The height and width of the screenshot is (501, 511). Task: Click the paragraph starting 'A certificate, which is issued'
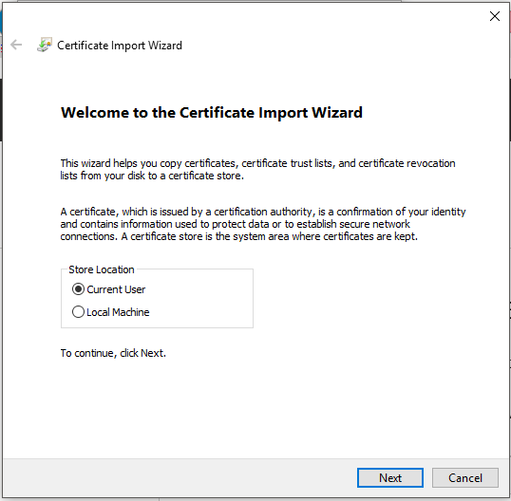[263, 224]
